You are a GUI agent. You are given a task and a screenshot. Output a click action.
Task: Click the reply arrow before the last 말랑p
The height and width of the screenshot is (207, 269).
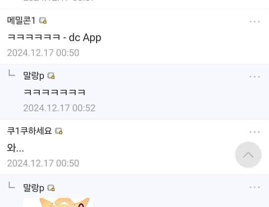pyautogui.click(x=11, y=185)
